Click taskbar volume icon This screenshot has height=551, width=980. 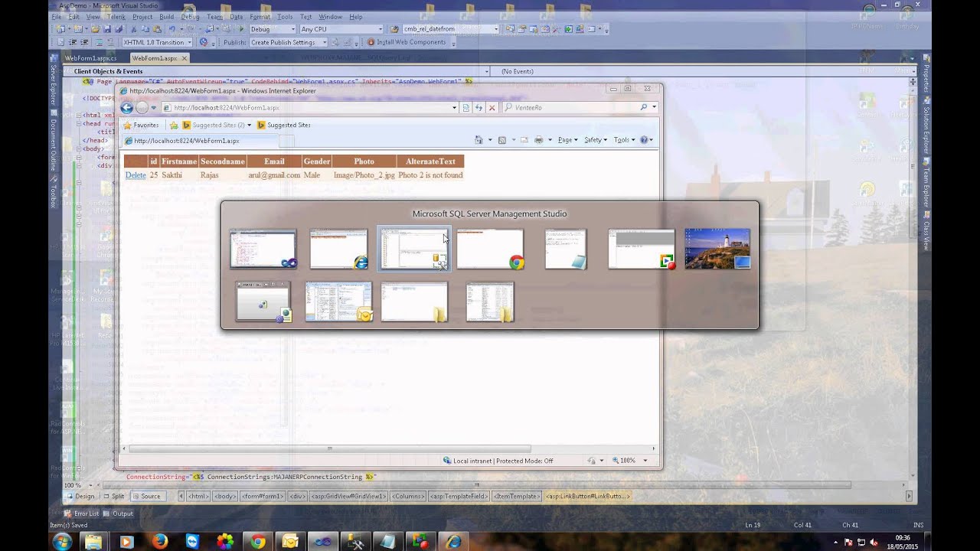click(x=874, y=541)
